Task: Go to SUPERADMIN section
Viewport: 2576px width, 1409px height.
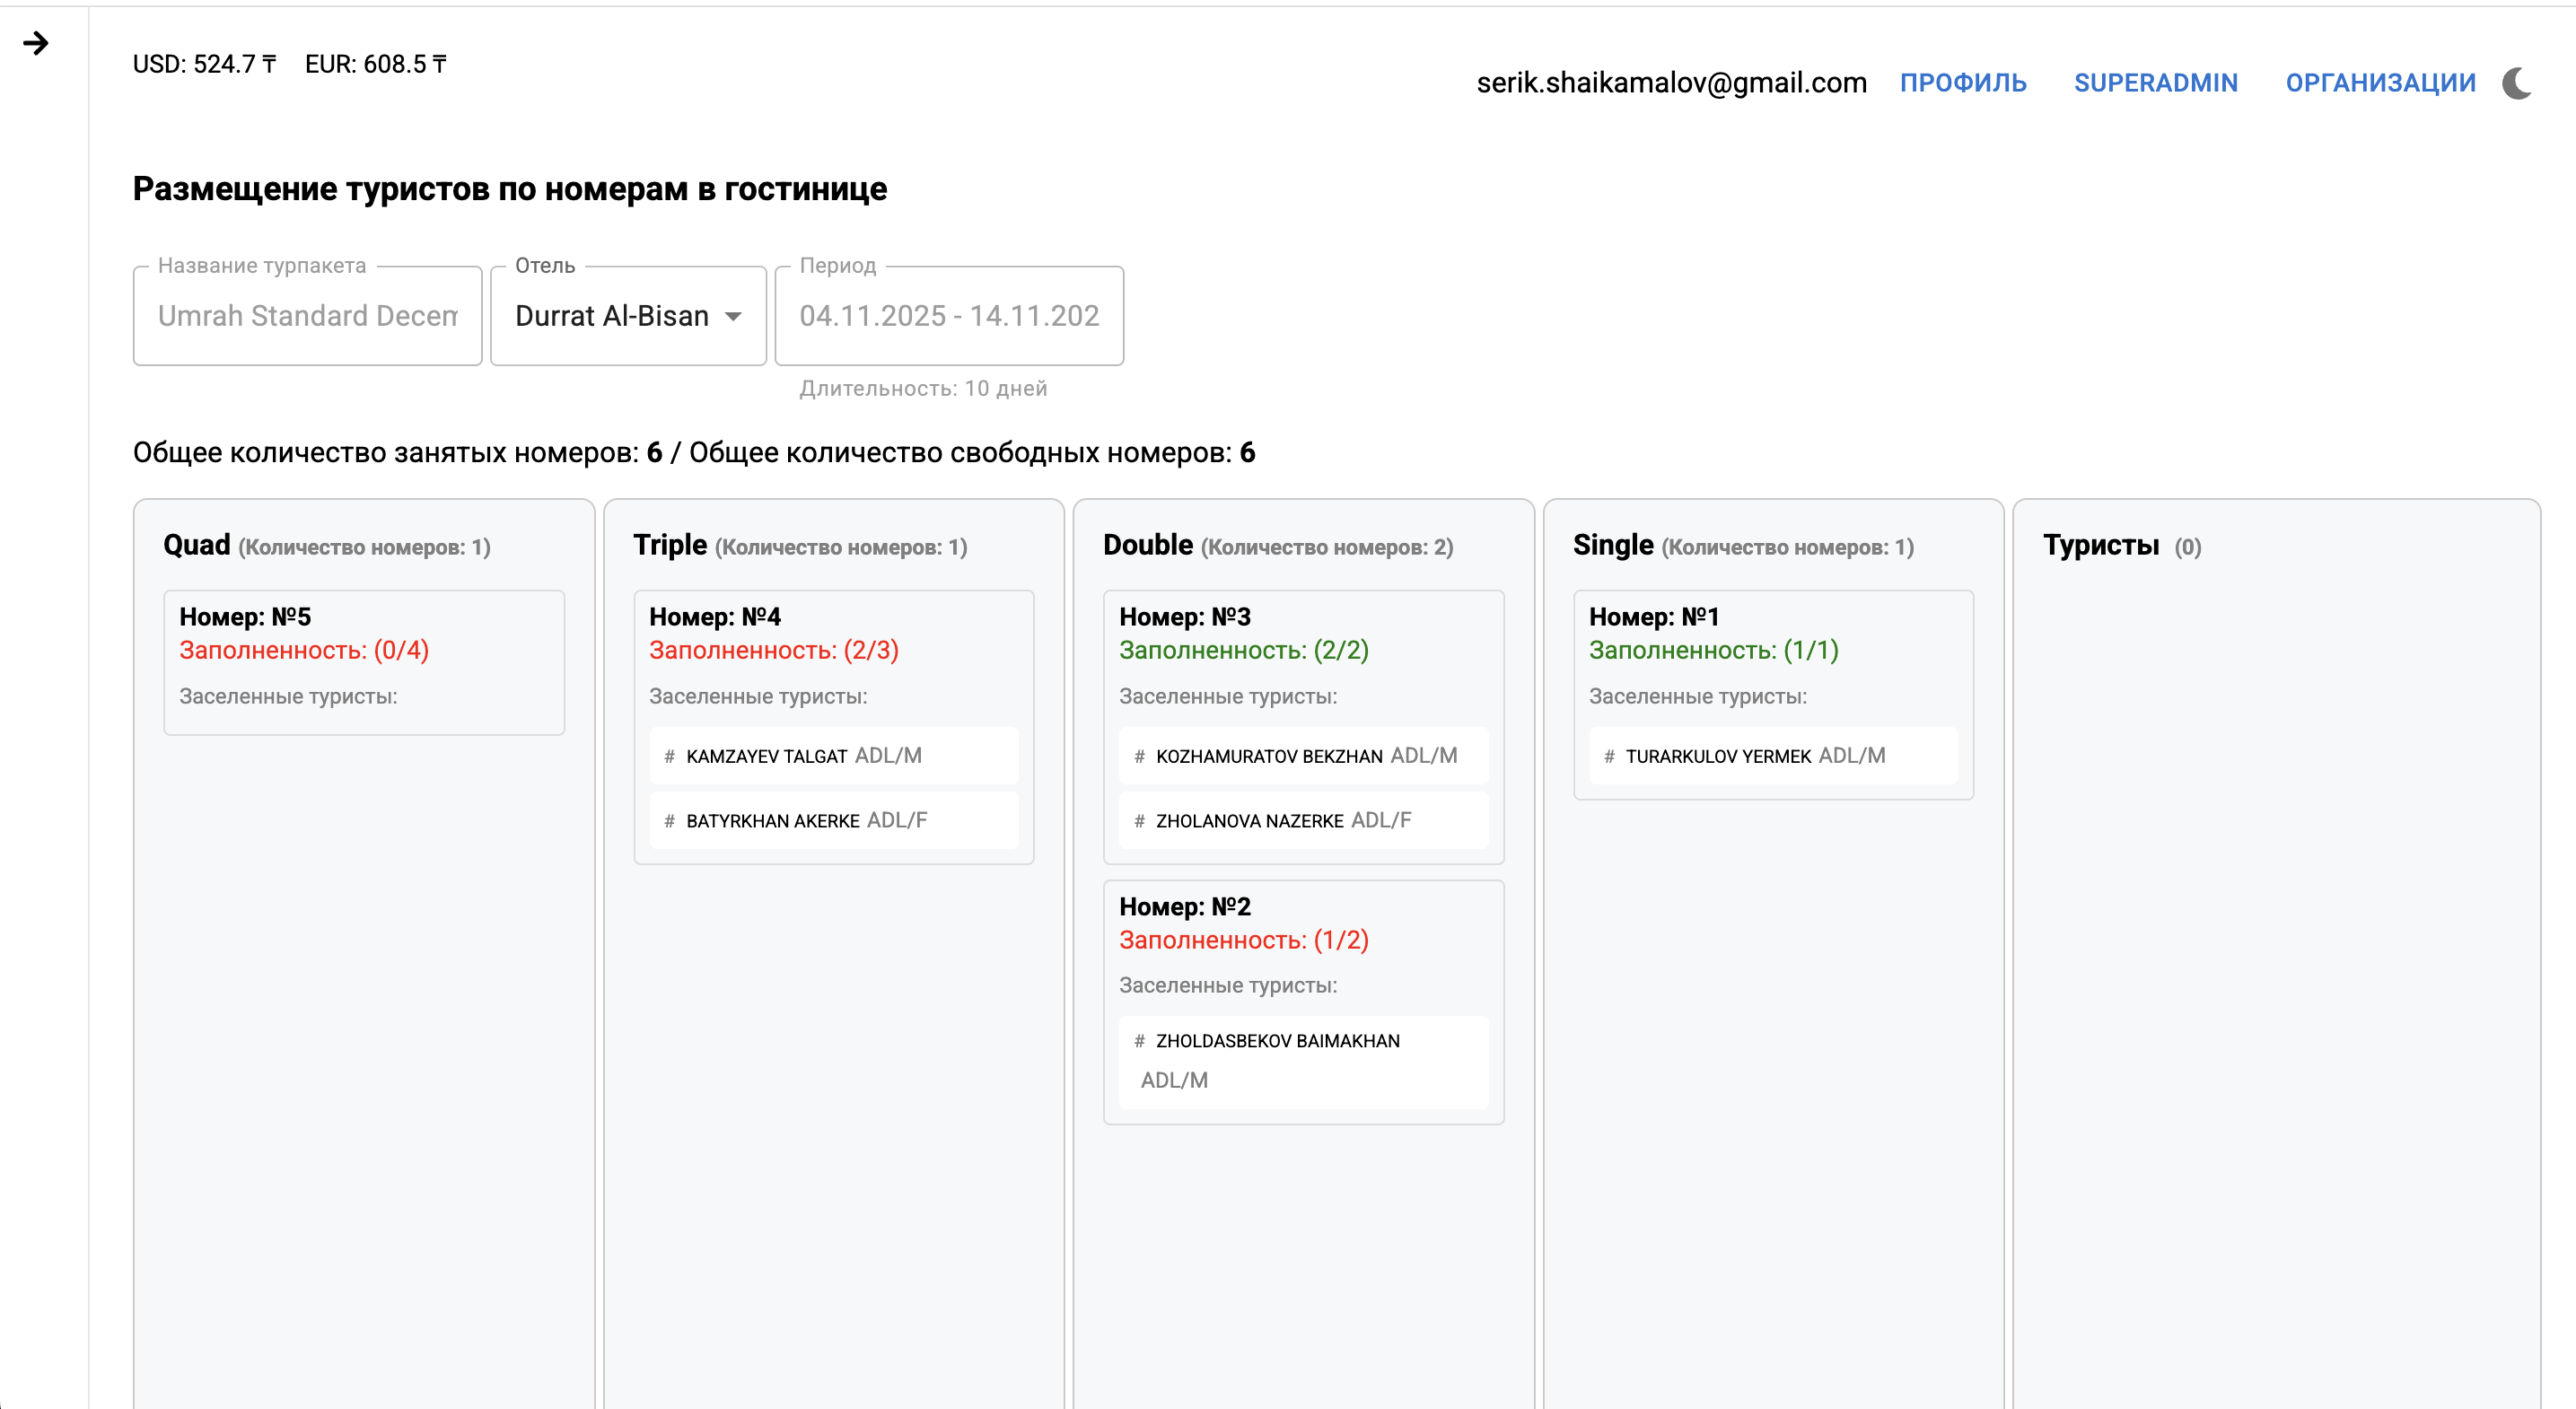Action: [x=2155, y=83]
